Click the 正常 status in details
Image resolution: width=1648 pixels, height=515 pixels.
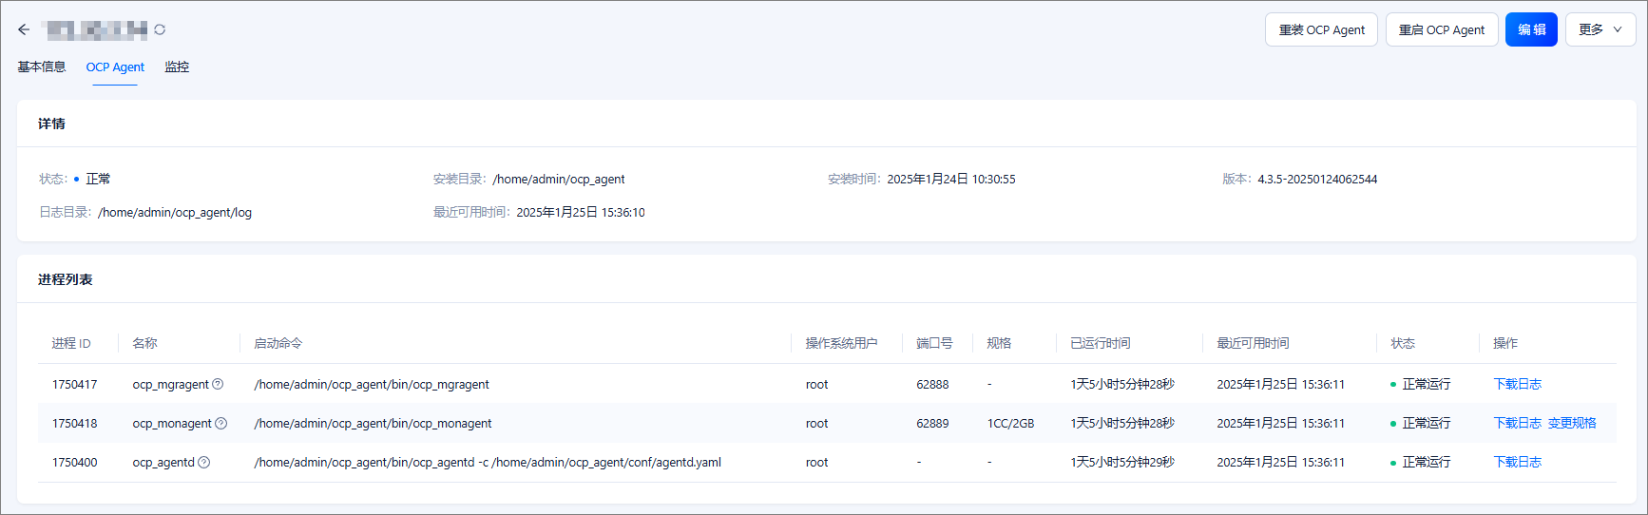coord(98,179)
